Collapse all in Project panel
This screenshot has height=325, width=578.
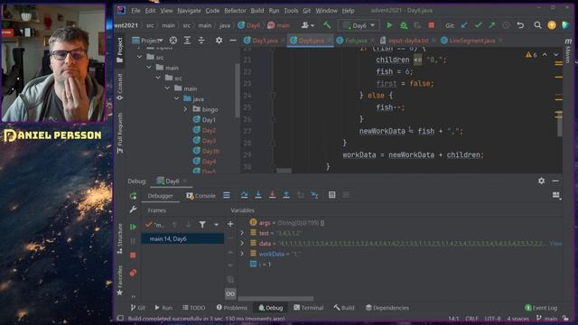tap(201, 40)
